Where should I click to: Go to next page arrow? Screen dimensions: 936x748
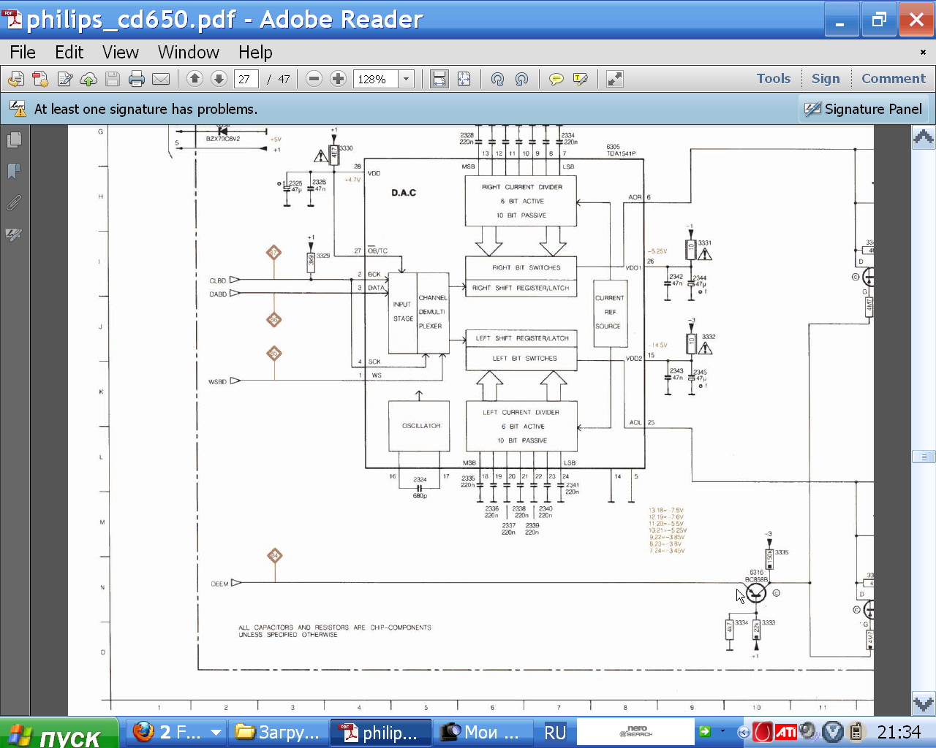[219, 79]
